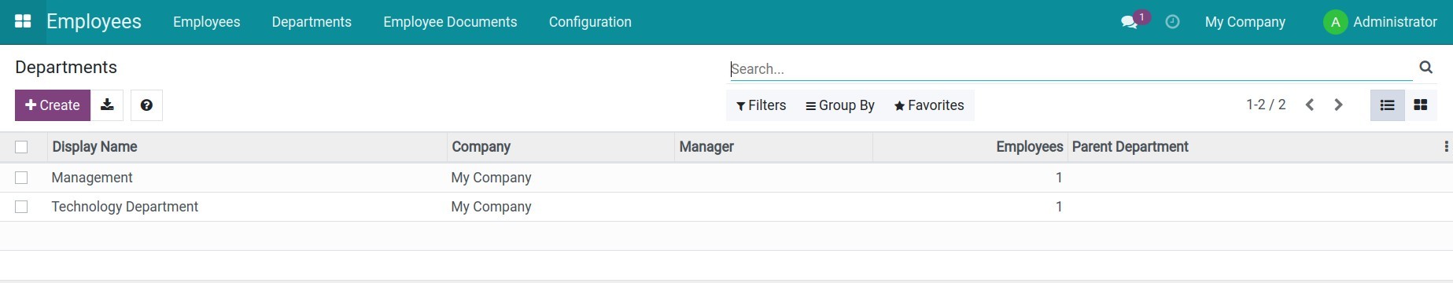The width and height of the screenshot is (1453, 283).
Task: Tick the select-all header checkbox
Action: [x=21, y=147]
